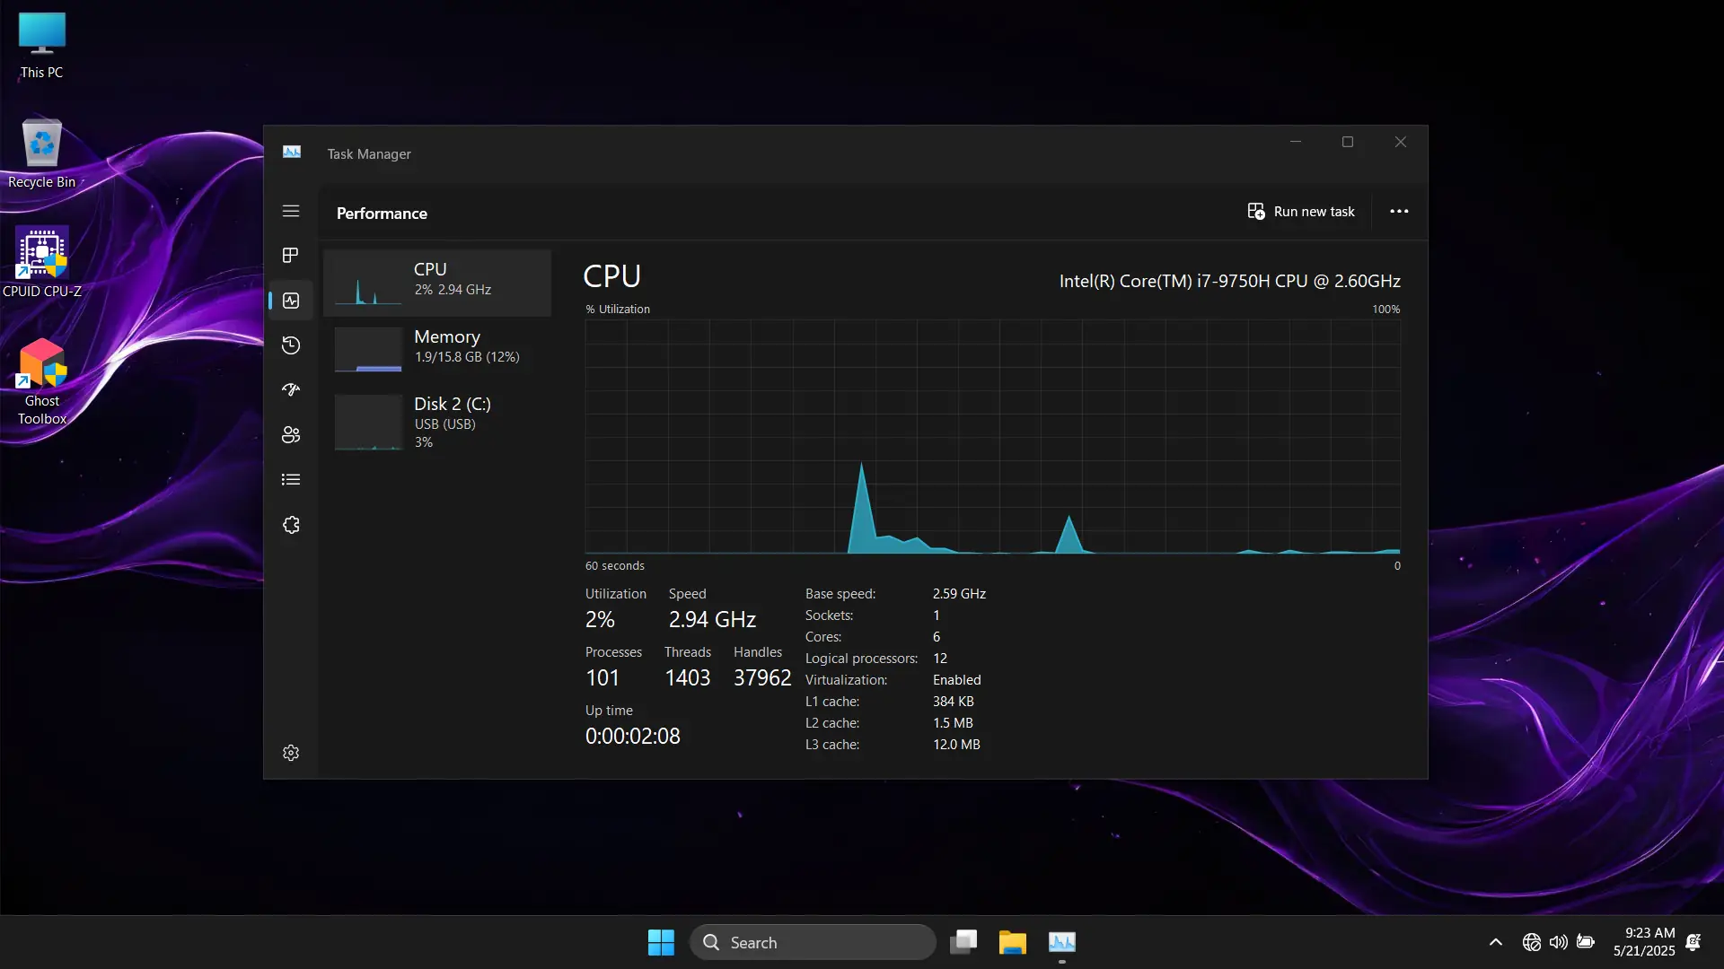Expand the hamburger navigation menu

pos(291,211)
